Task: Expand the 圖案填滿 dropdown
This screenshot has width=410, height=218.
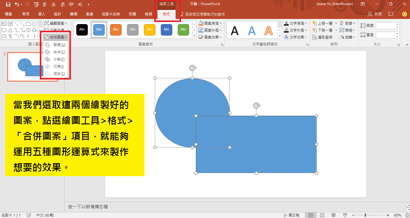Action: tap(210, 23)
